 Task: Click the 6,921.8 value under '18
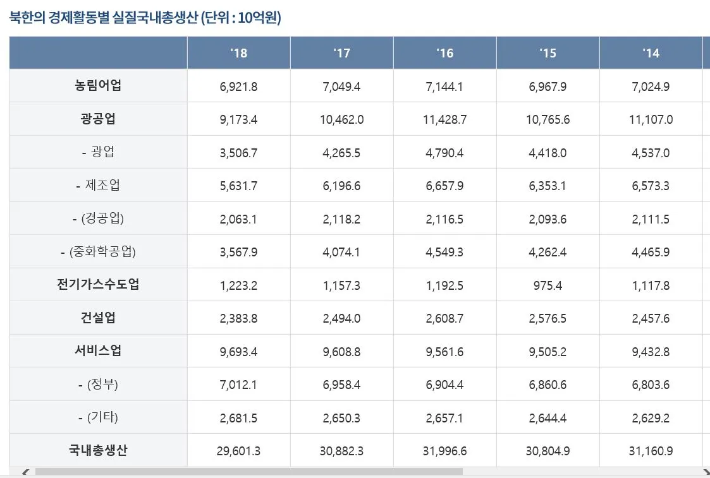[x=238, y=86]
